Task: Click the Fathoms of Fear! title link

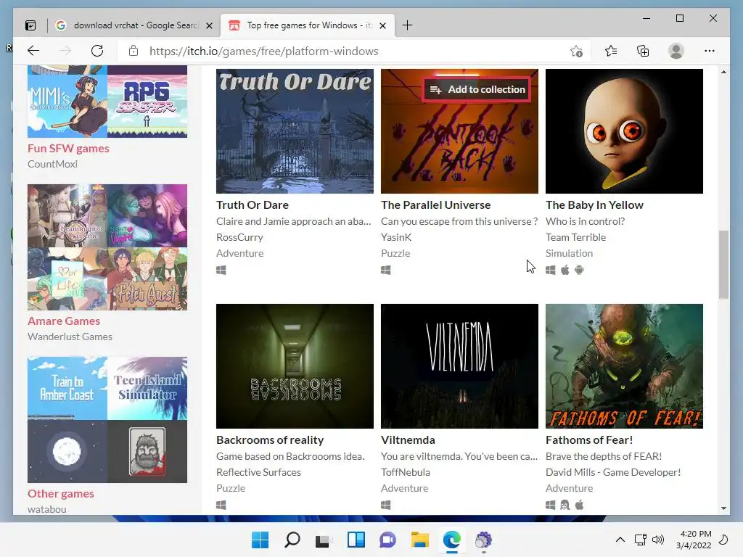Action: click(x=589, y=440)
